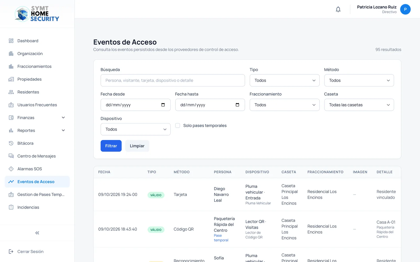Click the Cerrar Sesión logout icon
420x262 pixels.
click(11, 252)
